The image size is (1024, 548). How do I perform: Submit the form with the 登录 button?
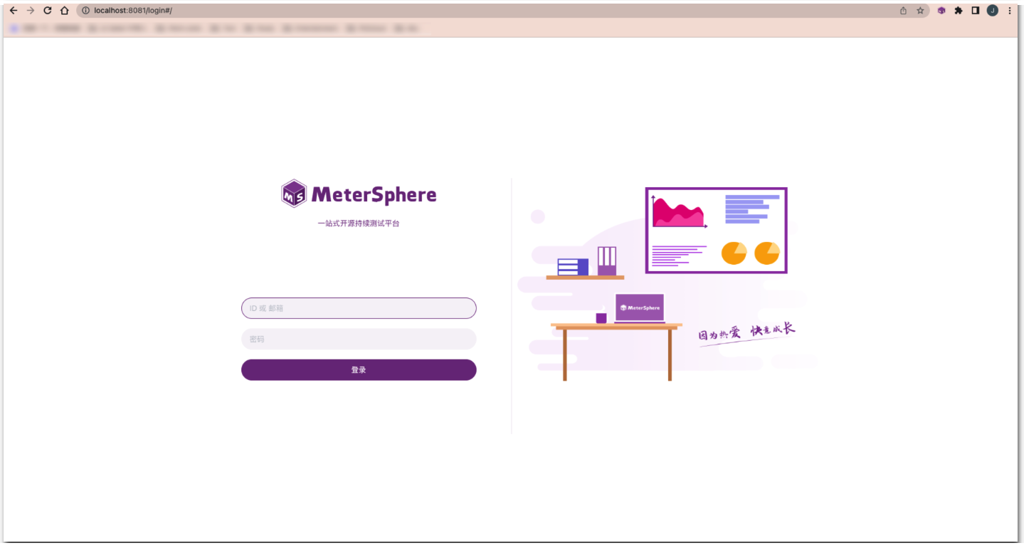pos(359,370)
